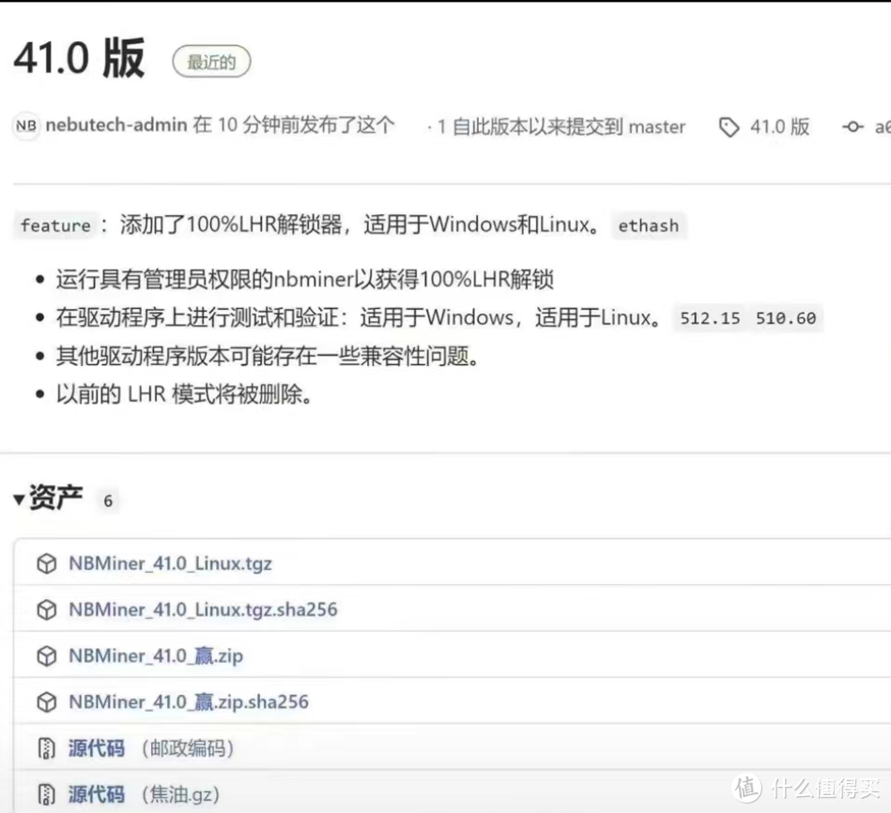Image resolution: width=891 pixels, height=813 pixels.
Task: Select the 'feature' code label
Action: [x=55, y=225]
